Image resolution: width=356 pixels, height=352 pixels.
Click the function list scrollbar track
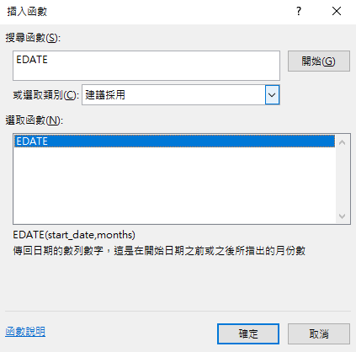(x=342, y=179)
